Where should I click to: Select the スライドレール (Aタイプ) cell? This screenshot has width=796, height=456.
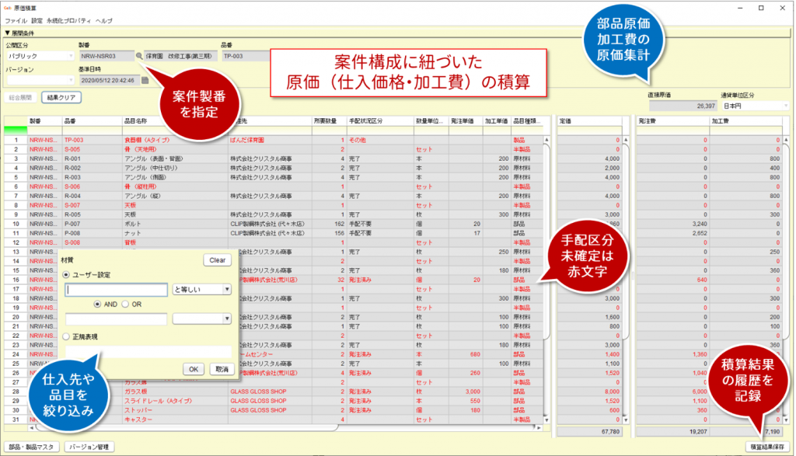(175, 401)
